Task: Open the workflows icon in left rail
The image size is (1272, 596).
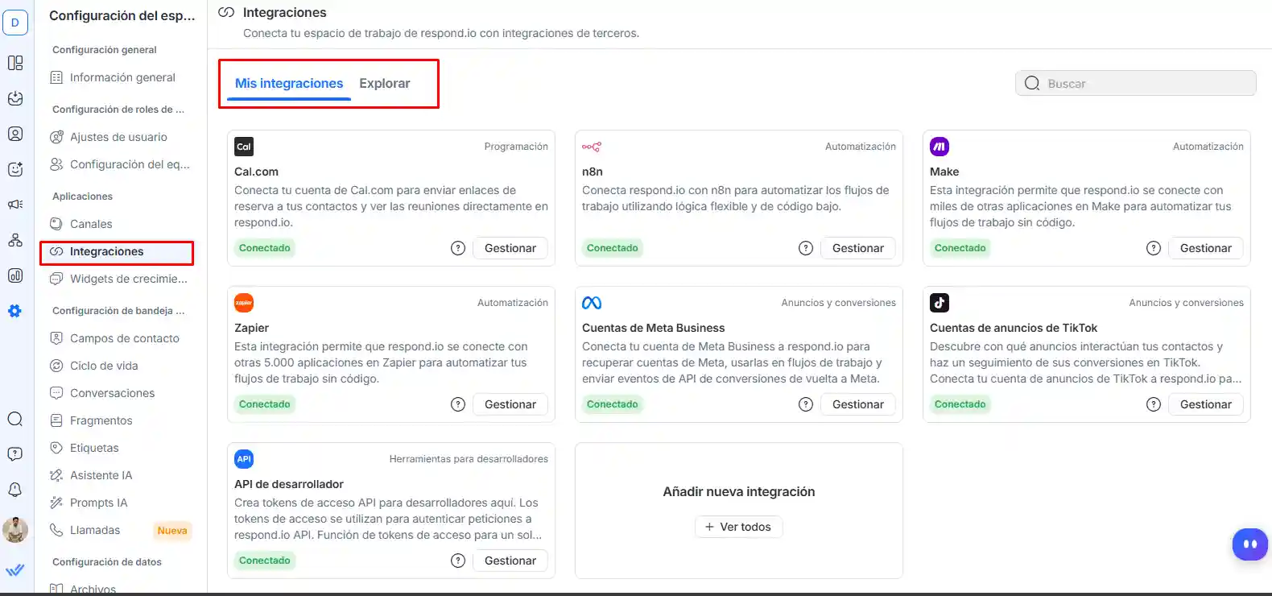Action: pyautogui.click(x=15, y=240)
